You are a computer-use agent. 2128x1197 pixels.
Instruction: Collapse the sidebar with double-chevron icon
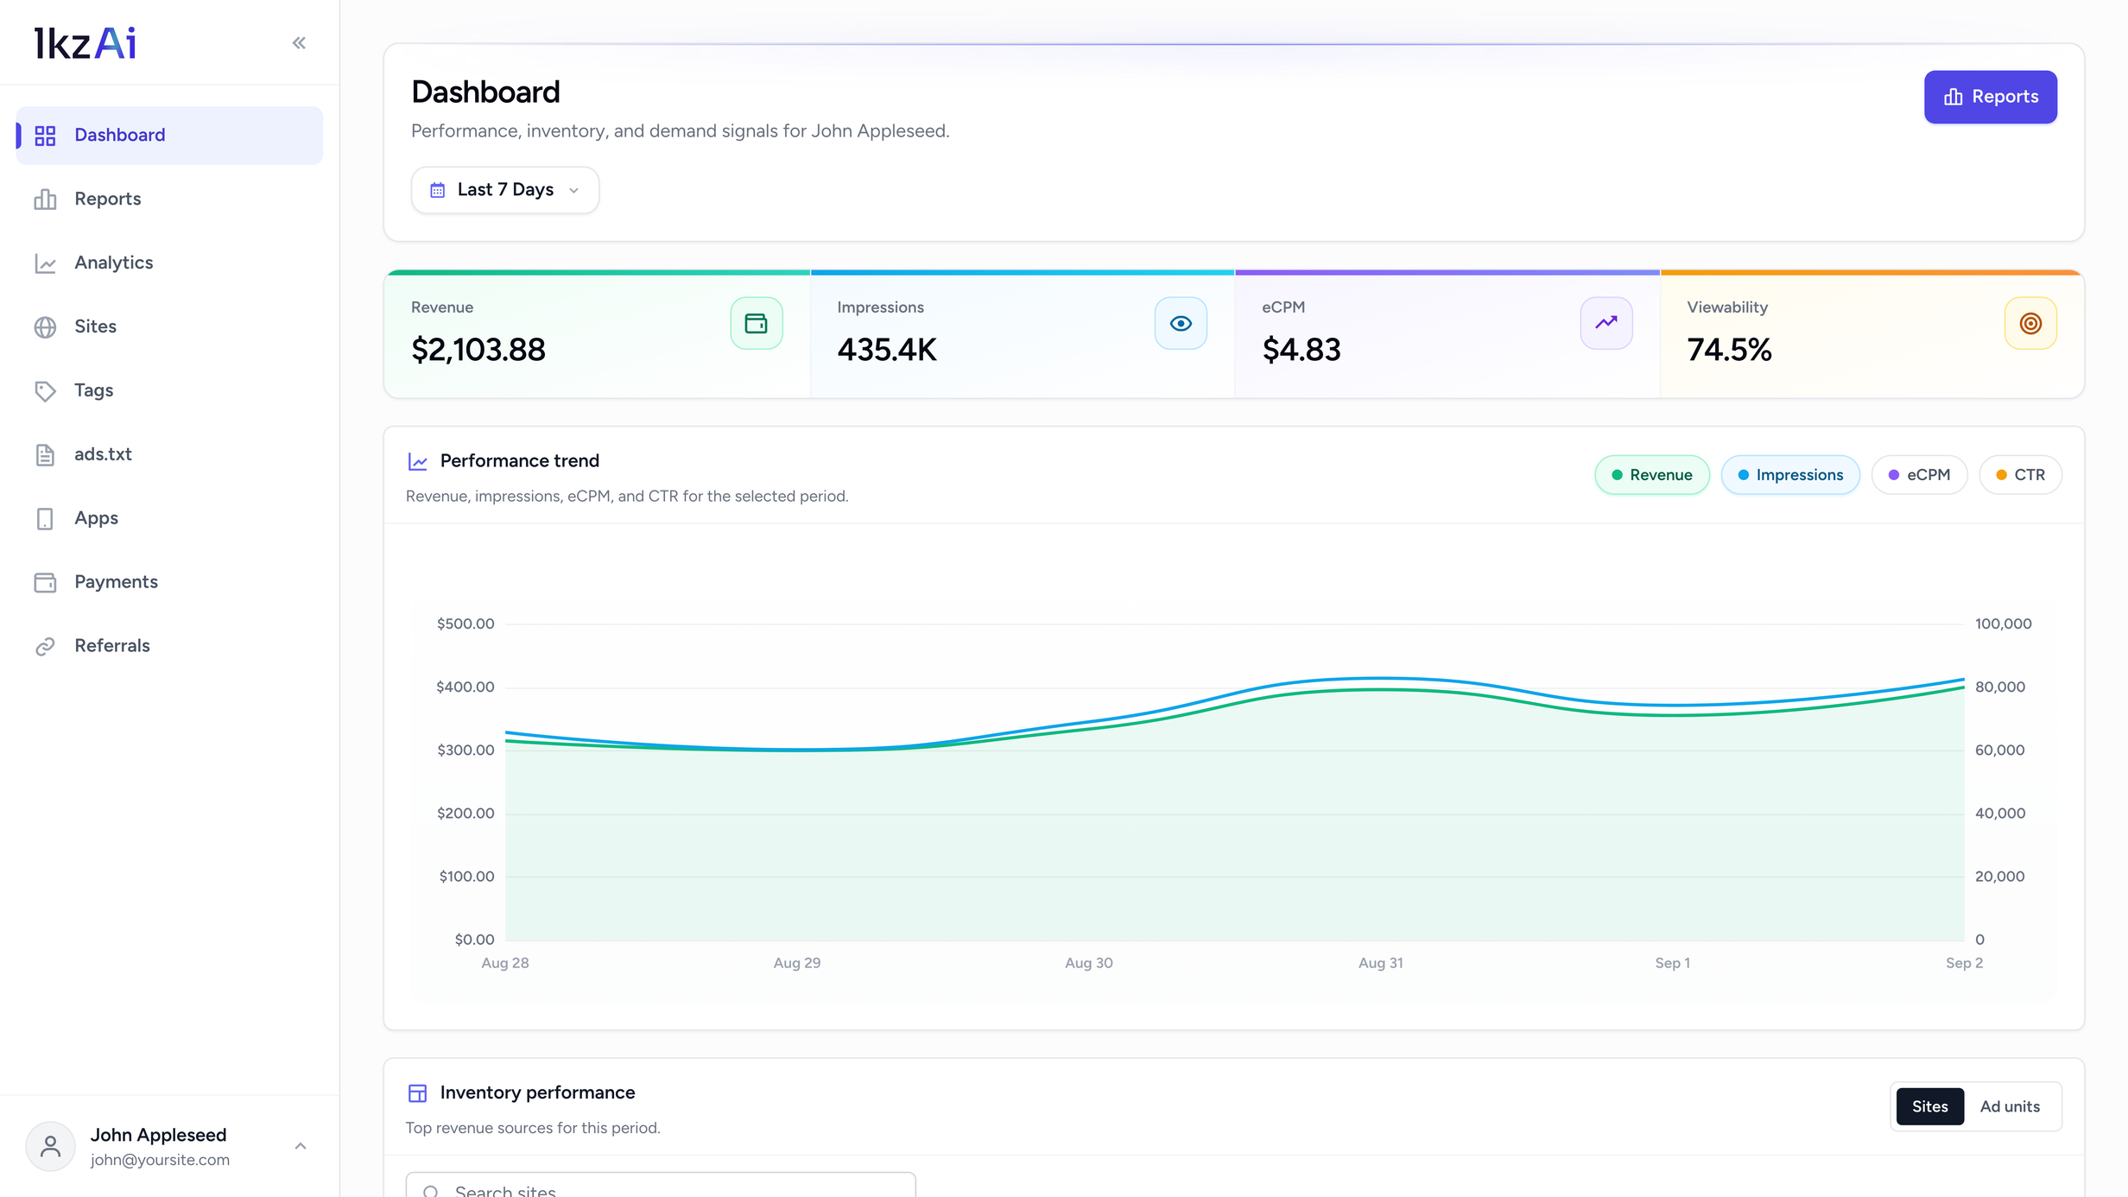pyautogui.click(x=299, y=42)
